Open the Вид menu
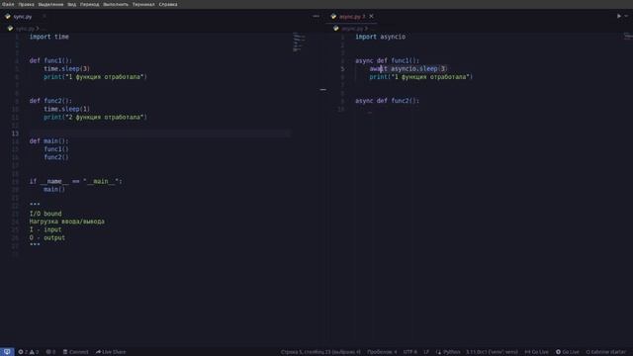This screenshot has width=633, height=356. 71,4
